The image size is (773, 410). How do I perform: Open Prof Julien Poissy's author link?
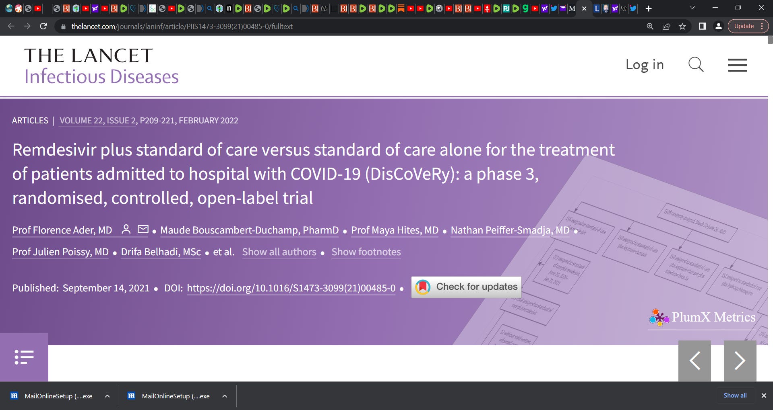[60, 252]
